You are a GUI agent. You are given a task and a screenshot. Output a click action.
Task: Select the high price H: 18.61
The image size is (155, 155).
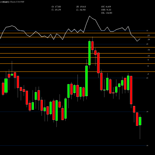(81, 7)
